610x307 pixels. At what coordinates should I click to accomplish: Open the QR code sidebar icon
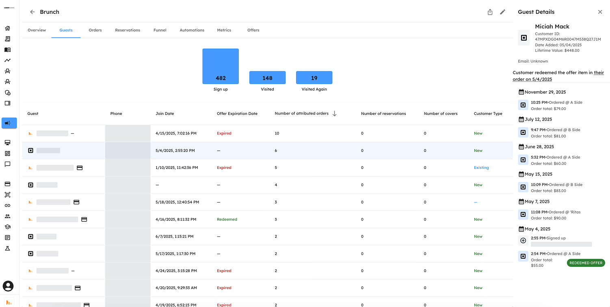[x=7, y=195]
